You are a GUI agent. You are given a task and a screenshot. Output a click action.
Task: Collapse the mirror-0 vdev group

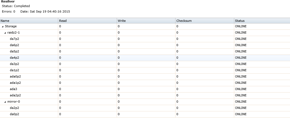point(5,102)
